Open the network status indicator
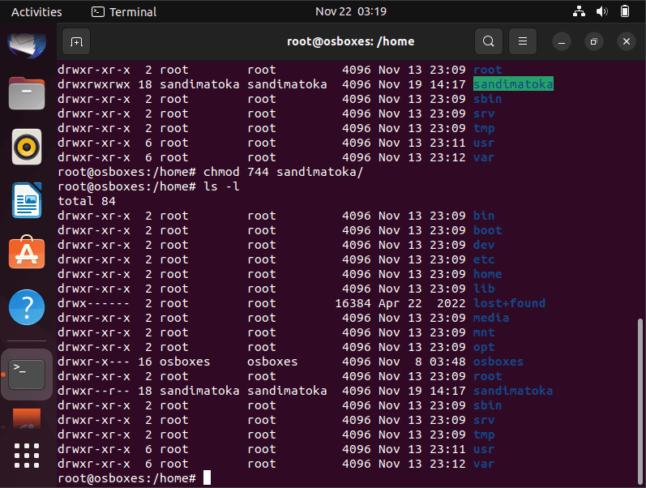This screenshot has height=488, width=646. (x=579, y=11)
